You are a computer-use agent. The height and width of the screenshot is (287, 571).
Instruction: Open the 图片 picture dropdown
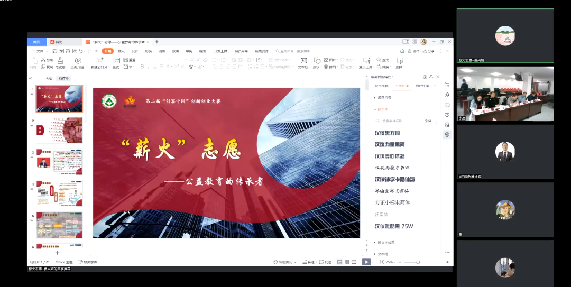coord(330,60)
